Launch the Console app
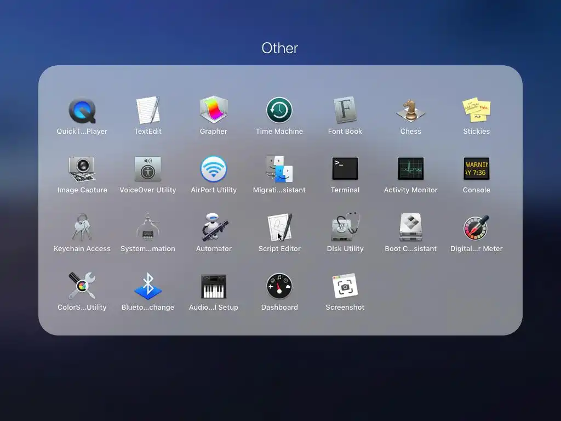Image resolution: width=561 pixels, height=421 pixels. [477, 168]
